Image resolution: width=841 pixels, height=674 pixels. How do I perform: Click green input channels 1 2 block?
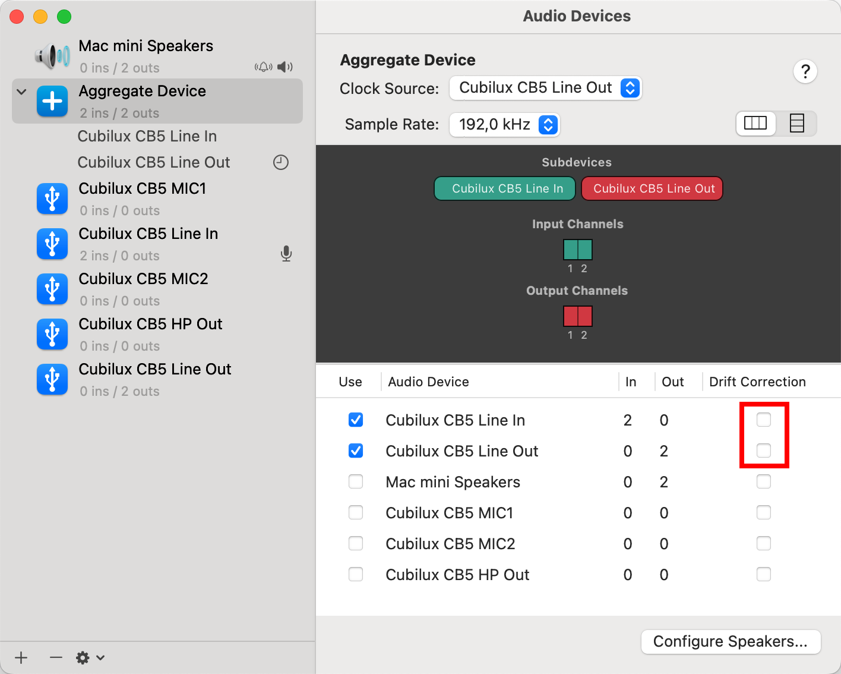[x=578, y=250]
